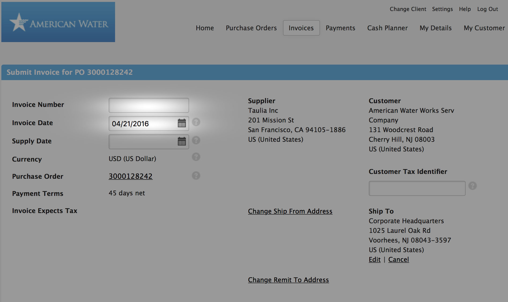
Task: Click the 'Payment Terms' label
Action: click(x=38, y=193)
